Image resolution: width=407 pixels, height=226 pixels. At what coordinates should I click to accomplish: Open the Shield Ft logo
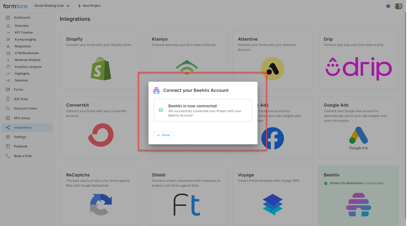click(x=187, y=205)
